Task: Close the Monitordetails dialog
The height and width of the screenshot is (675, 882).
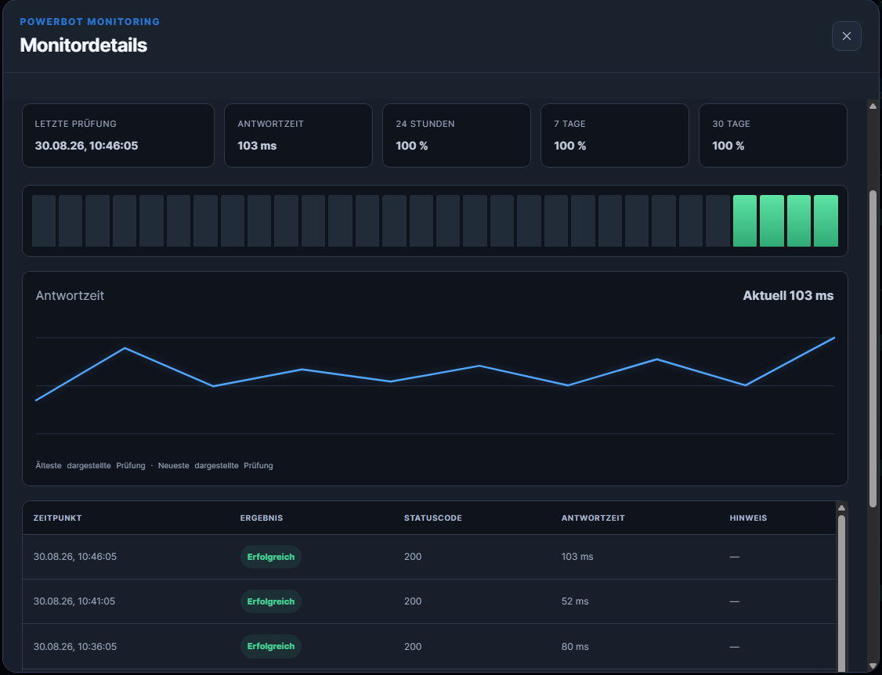Action: click(846, 36)
